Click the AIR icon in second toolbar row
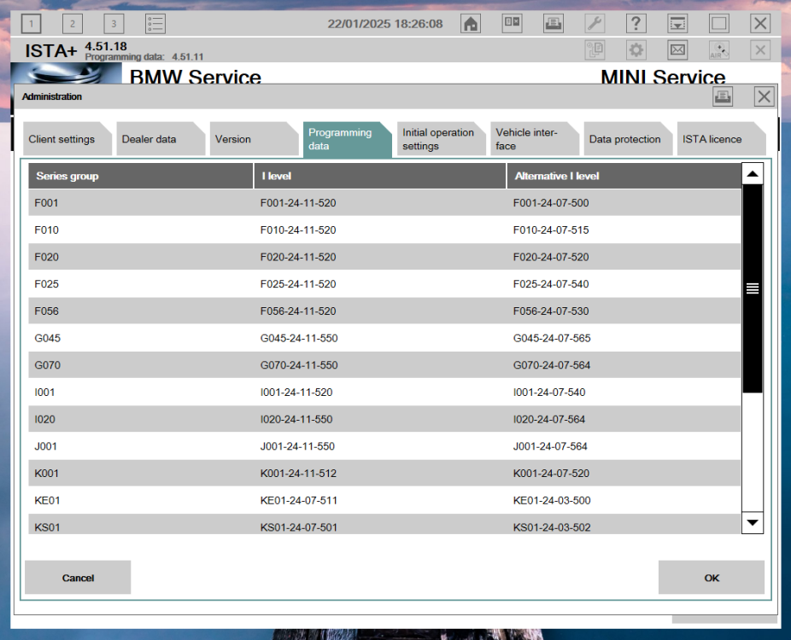This screenshot has height=640, width=791. click(x=719, y=49)
